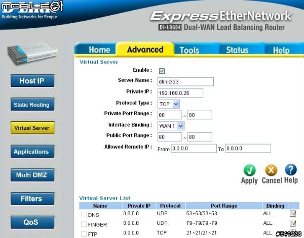Switch to the Home tab
Screen dimensions: 304x238
pos(99,50)
